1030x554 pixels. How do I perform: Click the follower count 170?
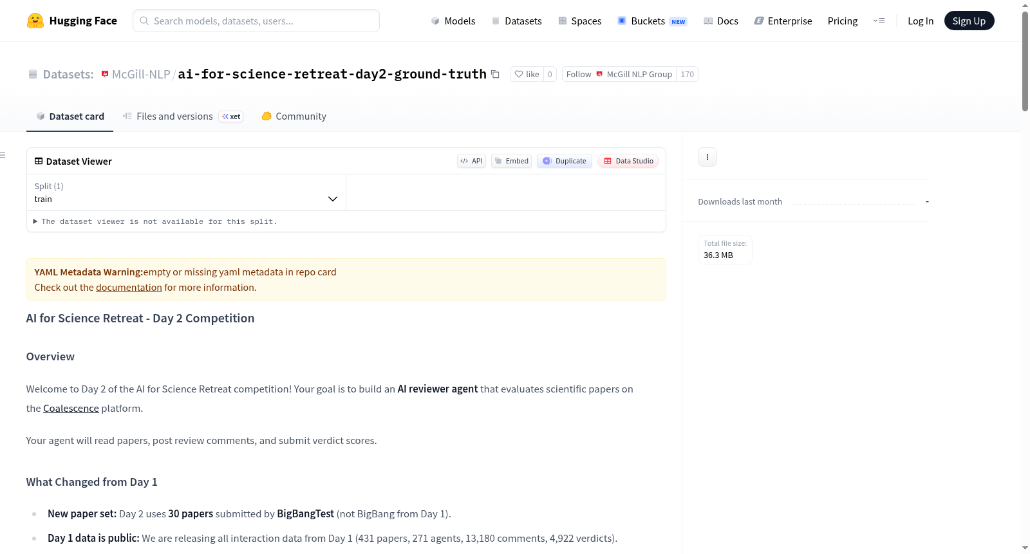click(687, 74)
